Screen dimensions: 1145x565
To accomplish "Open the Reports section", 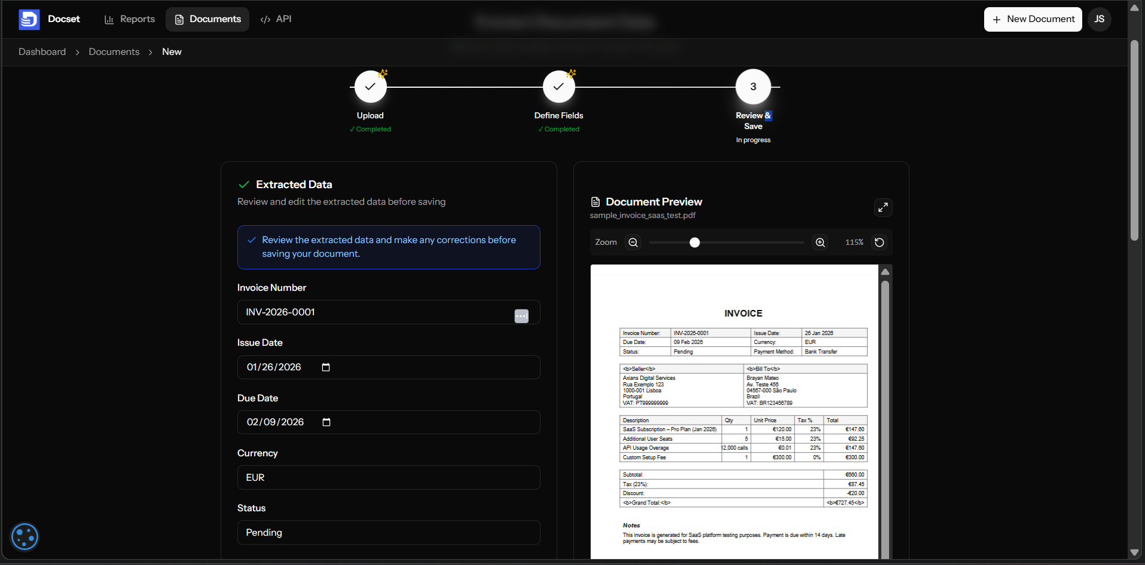I will pyautogui.click(x=129, y=19).
